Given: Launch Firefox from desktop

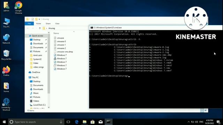Looking at the screenshot, I should point(6,71).
